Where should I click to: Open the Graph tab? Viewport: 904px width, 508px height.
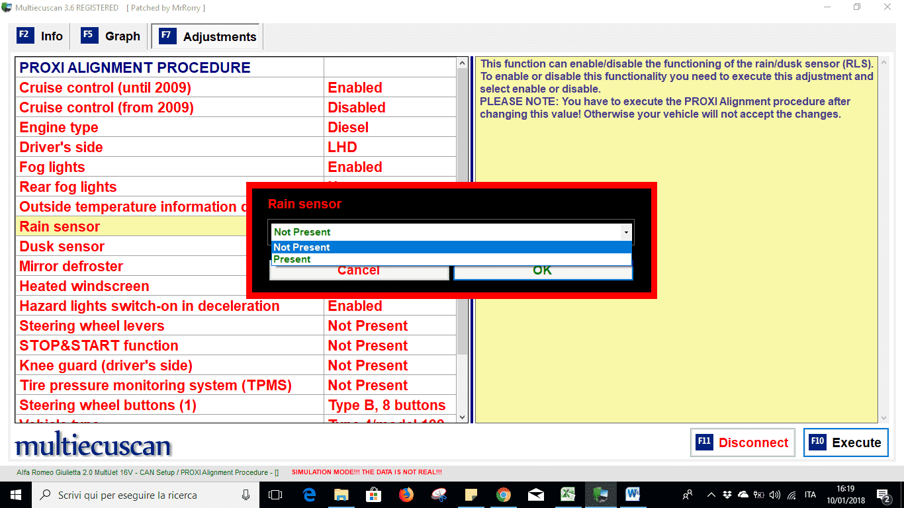[111, 36]
